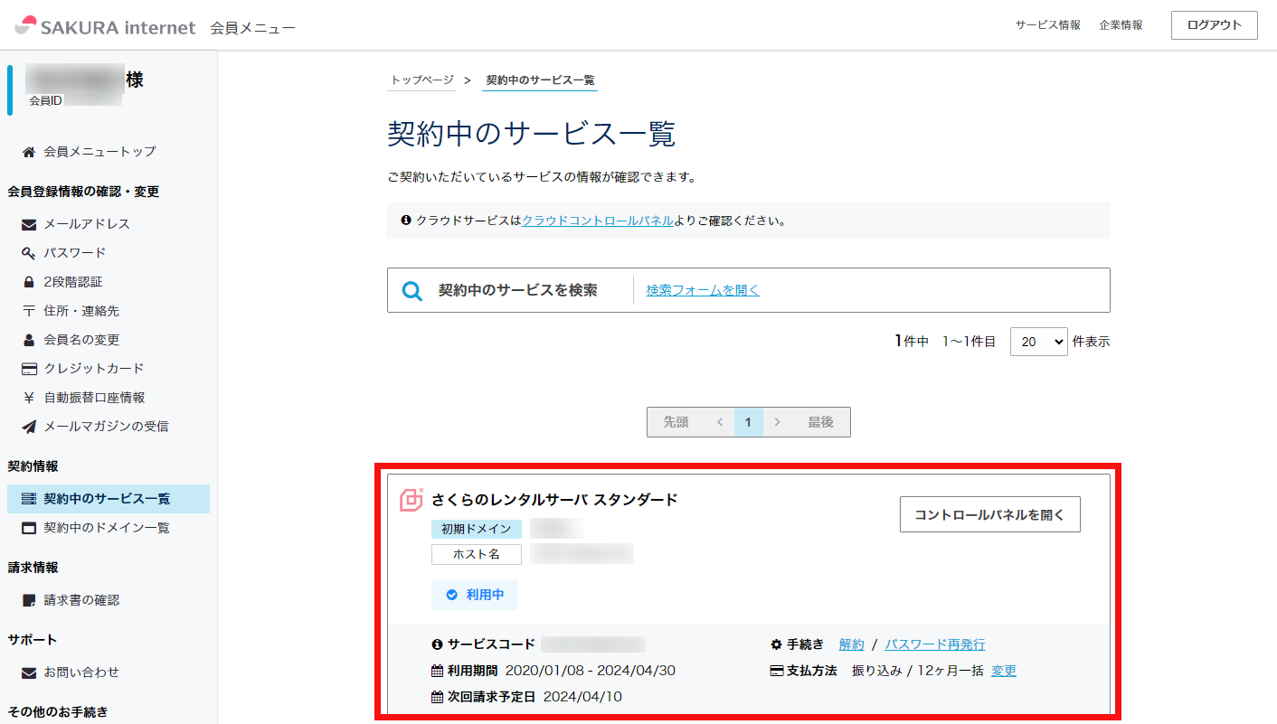The height and width of the screenshot is (724, 1277).
Task: Open パスワード in the sidebar
Action: 75,253
